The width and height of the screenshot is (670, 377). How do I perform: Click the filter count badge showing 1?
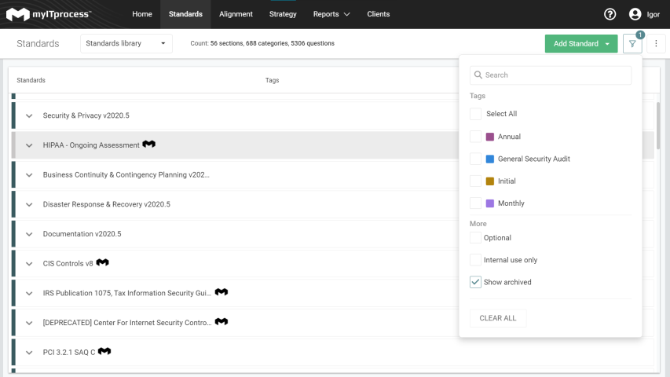640,35
